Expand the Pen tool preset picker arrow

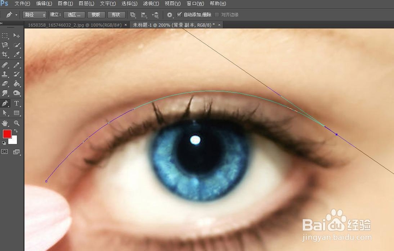[16, 15]
